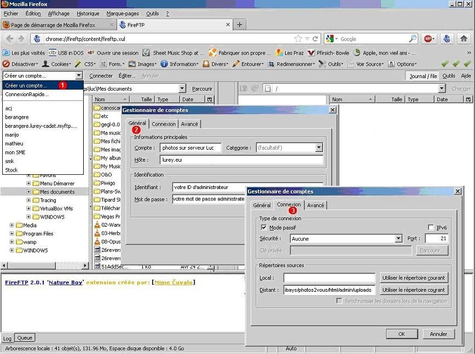Click the browser back arrow button
Viewport: 475px width, 354px height.
tap(9, 39)
